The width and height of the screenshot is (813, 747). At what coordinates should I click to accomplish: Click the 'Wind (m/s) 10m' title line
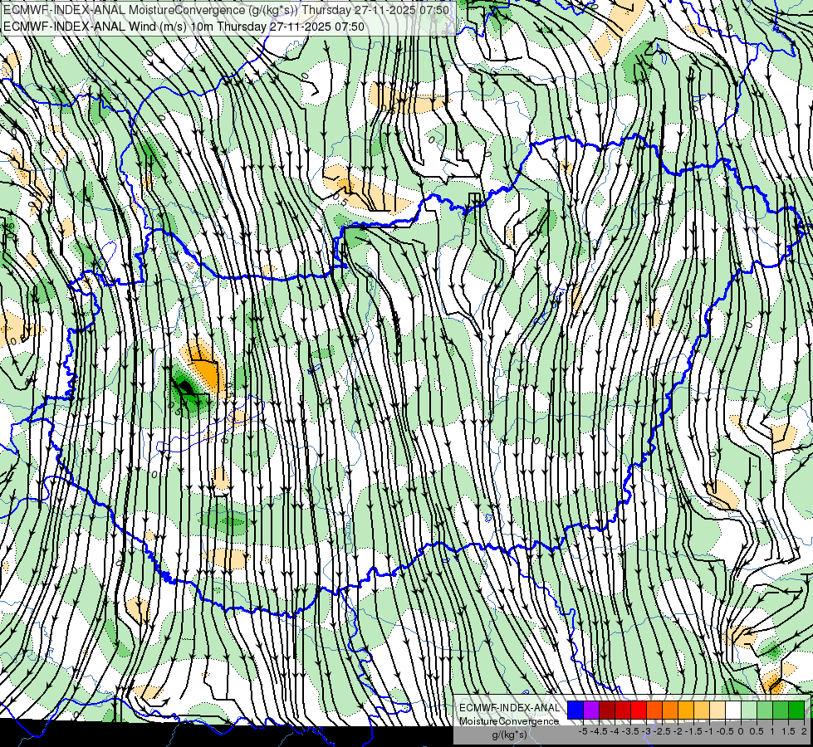click(184, 27)
